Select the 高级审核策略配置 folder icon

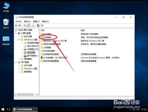[x=42, y=61]
